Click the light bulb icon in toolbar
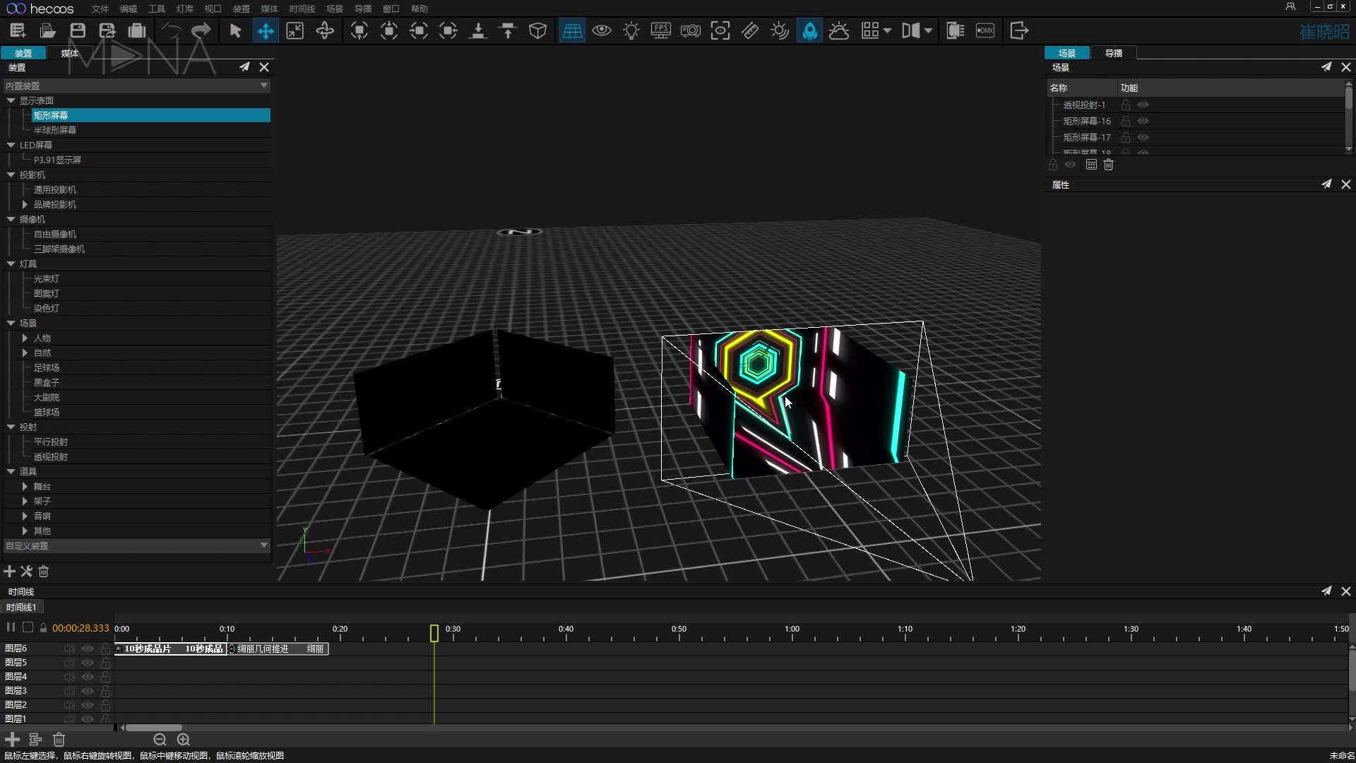Screen dimensions: 1356x763 (x=631, y=30)
